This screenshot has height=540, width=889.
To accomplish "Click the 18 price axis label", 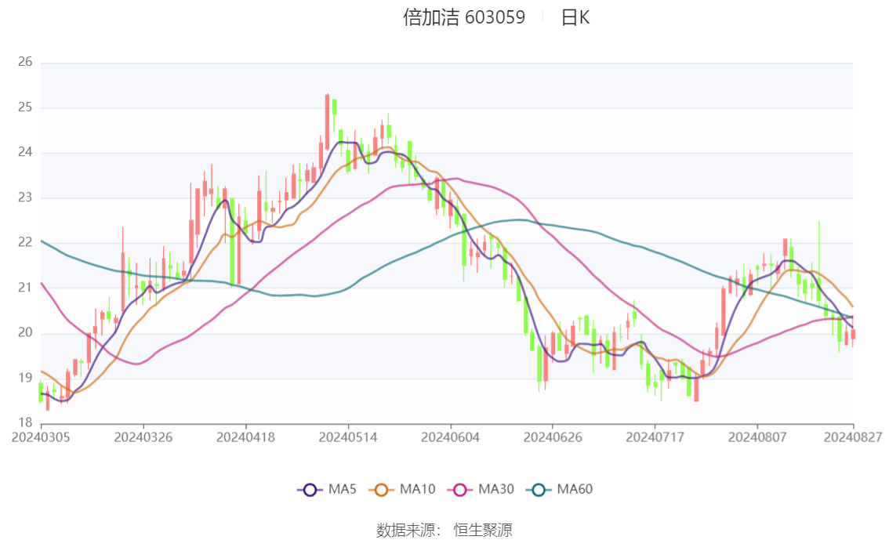I will pos(25,422).
